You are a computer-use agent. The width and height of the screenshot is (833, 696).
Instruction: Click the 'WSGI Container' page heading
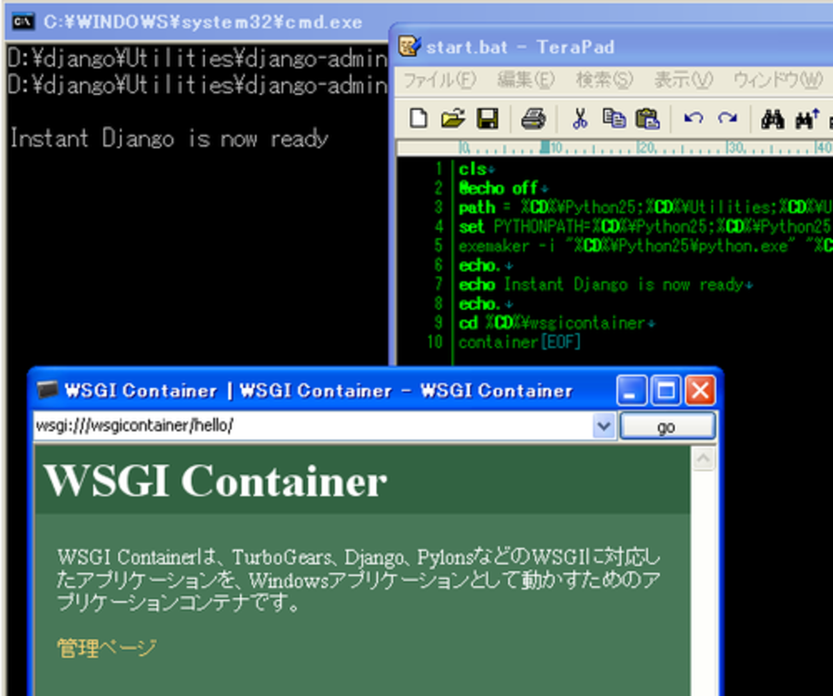[215, 480]
